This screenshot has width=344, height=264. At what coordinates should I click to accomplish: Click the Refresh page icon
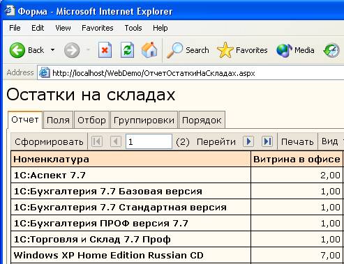pyautogui.click(x=127, y=50)
